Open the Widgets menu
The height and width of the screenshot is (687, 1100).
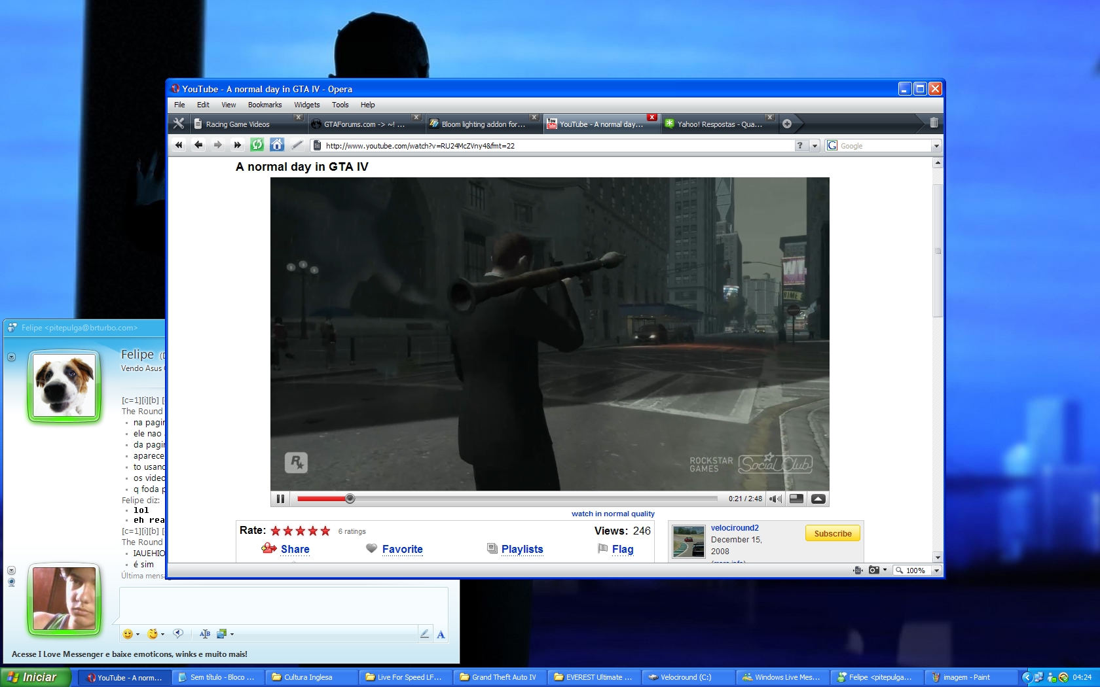[306, 105]
